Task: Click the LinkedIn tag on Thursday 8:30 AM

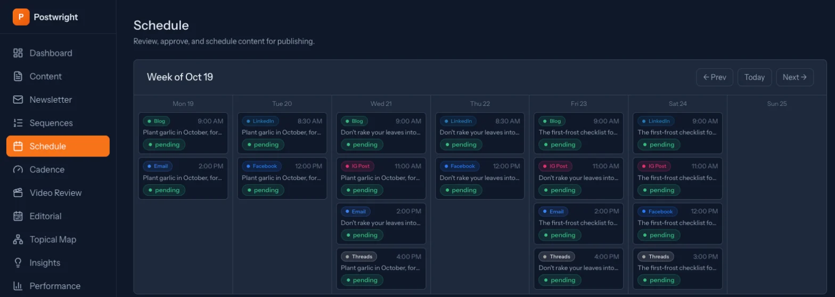Action: 458,121
